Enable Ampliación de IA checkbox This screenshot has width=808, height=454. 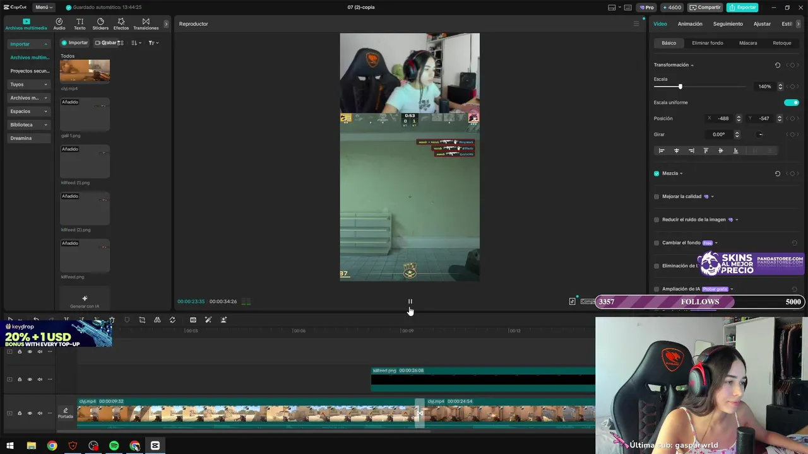coord(656,289)
